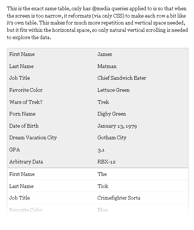
Task: Select the 'Matman' last name value
Action: [107, 66]
